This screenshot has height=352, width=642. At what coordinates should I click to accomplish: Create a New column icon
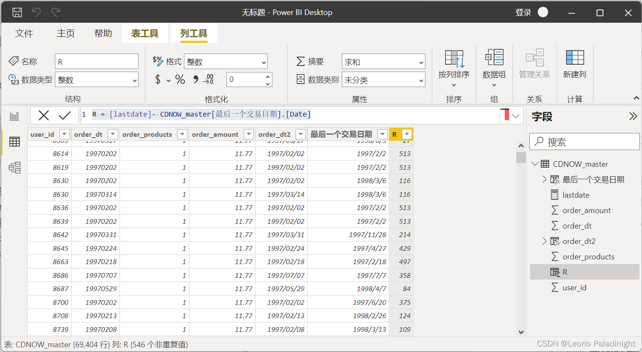click(575, 58)
